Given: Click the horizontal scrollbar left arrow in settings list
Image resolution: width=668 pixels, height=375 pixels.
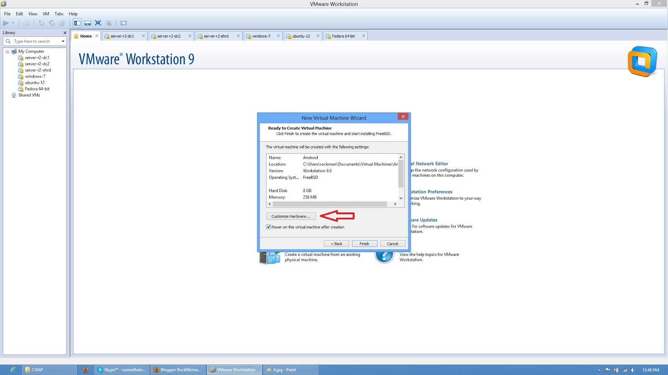Looking at the screenshot, I should click(270, 204).
